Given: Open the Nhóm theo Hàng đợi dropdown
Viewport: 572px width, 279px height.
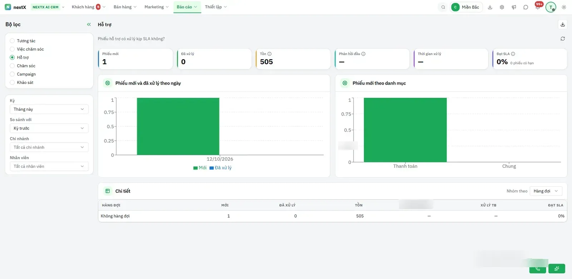Looking at the screenshot, I should (546, 191).
